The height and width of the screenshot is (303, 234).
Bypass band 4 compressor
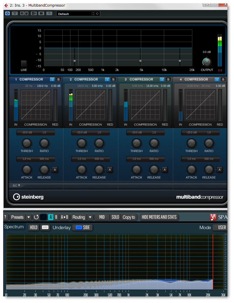217,79
